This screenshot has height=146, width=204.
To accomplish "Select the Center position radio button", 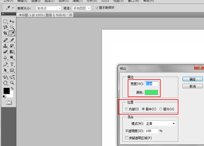I will (143, 109).
